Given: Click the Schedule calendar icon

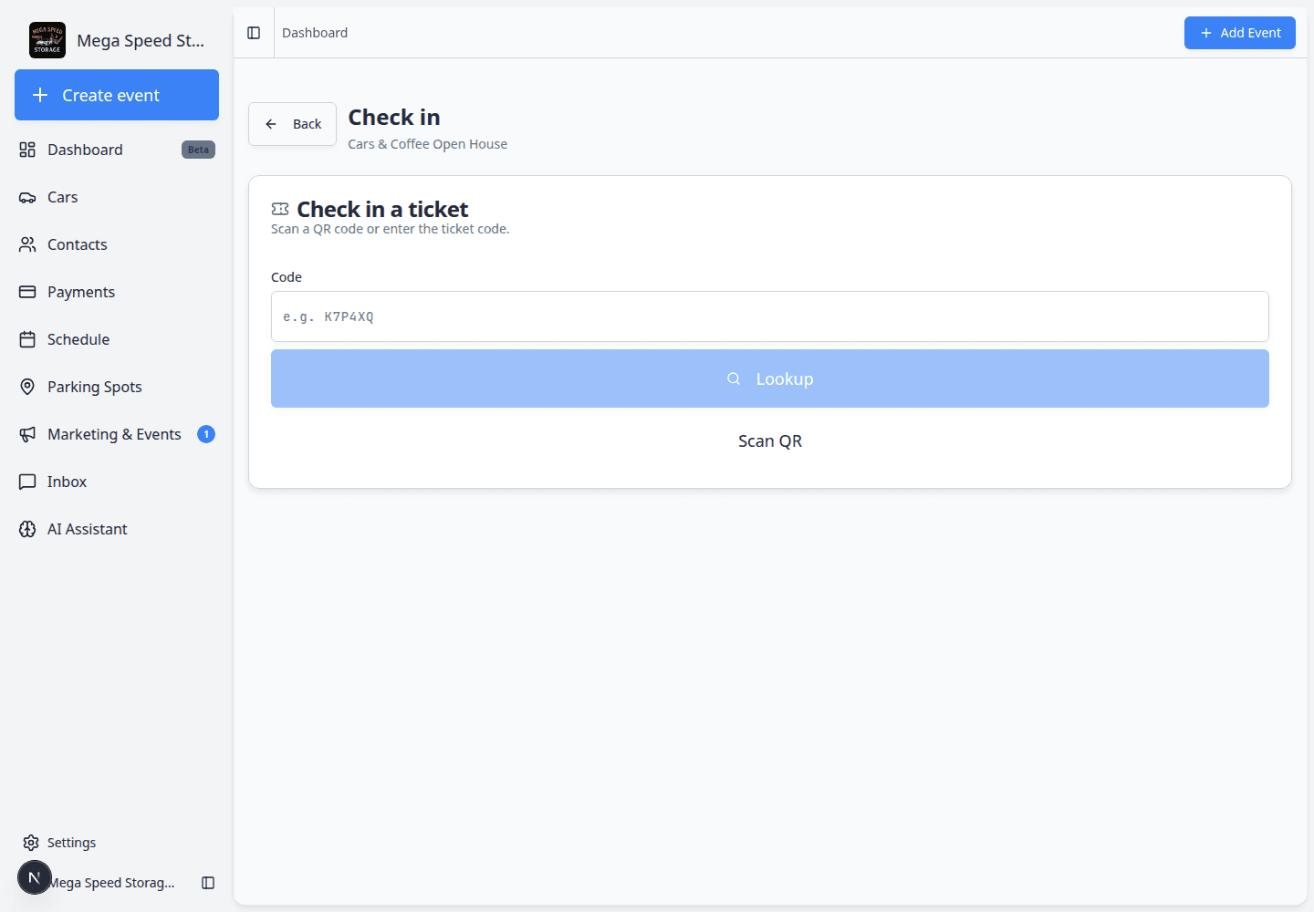Looking at the screenshot, I should (27, 339).
